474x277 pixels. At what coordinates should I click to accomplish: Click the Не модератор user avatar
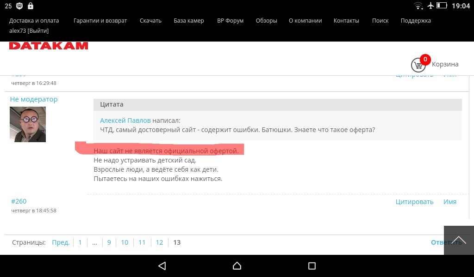pyautogui.click(x=28, y=124)
